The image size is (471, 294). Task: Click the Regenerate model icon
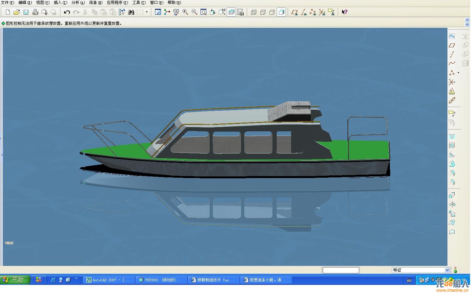(x=122, y=12)
